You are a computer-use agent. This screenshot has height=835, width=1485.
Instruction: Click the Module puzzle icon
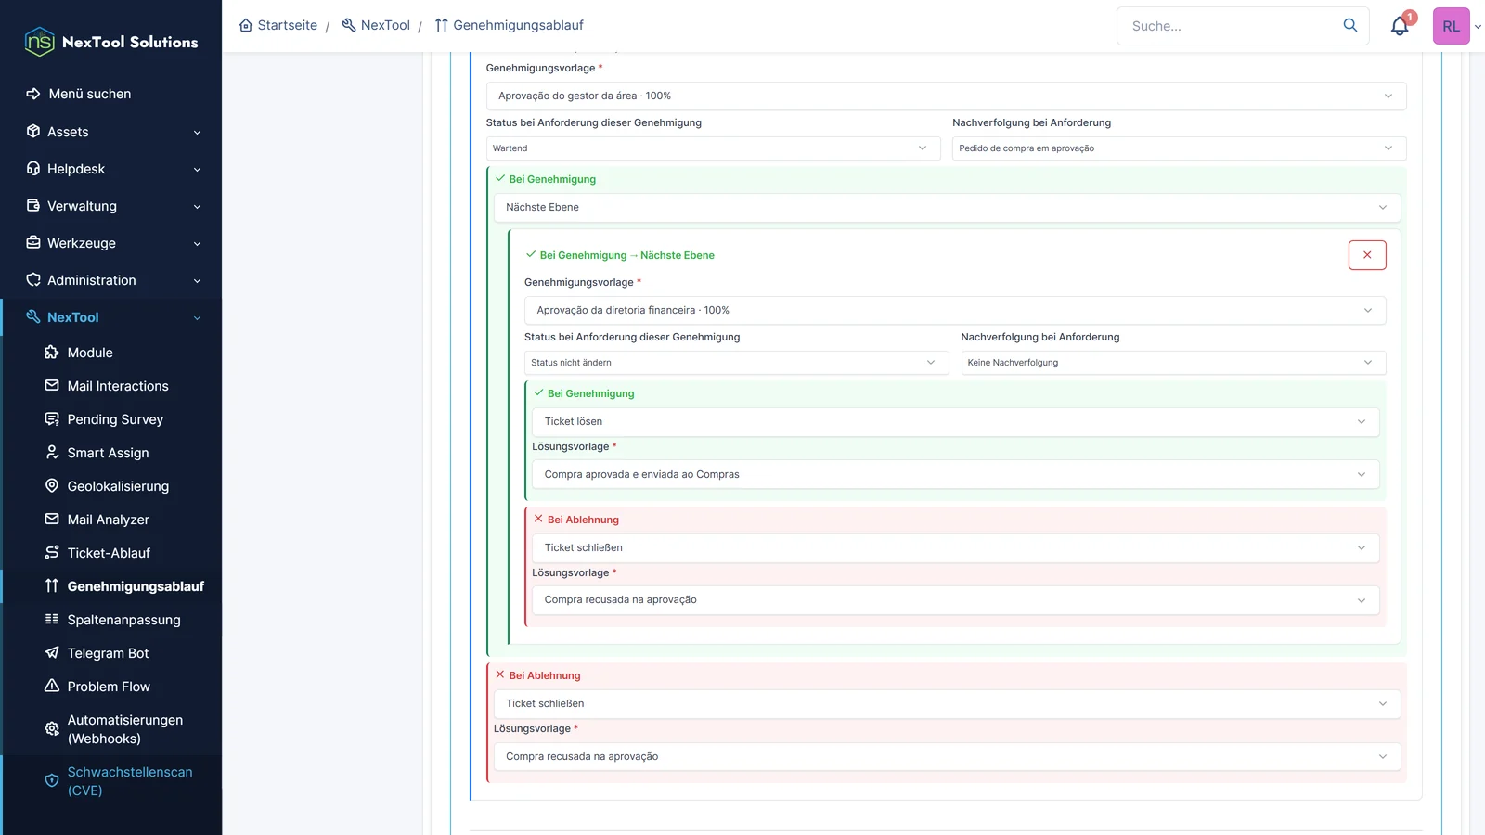click(x=52, y=353)
